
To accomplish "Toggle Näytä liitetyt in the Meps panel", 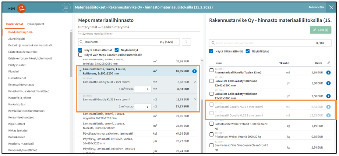I will [117, 50].
